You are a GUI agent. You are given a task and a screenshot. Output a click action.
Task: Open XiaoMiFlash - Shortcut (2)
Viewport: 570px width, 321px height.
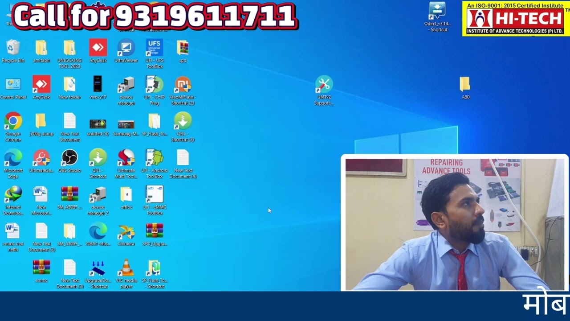[183, 91]
